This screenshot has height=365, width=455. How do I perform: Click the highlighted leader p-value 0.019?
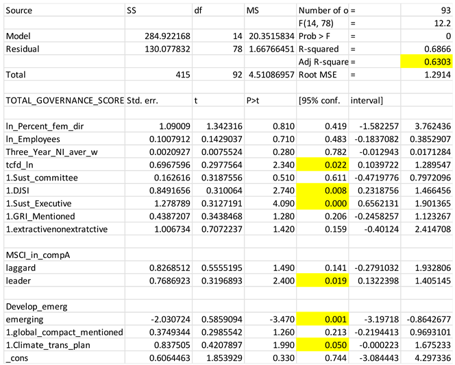point(322,281)
